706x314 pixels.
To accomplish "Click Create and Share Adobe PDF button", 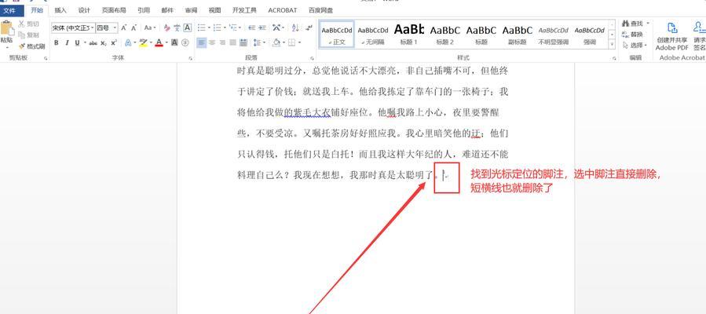I will point(671,37).
